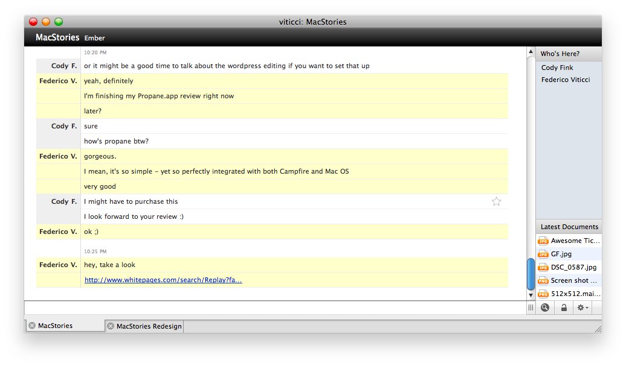Switch to the MacStories Redesign tab
This screenshot has width=626, height=366.
[144, 326]
